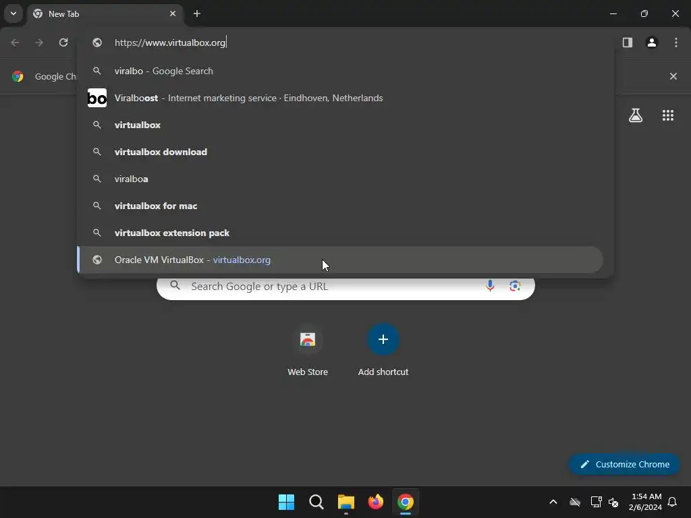The width and height of the screenshot is (691, 518).
Task: Click the Viralboost 'bo' logo icon
Action: tap(97, 98)
